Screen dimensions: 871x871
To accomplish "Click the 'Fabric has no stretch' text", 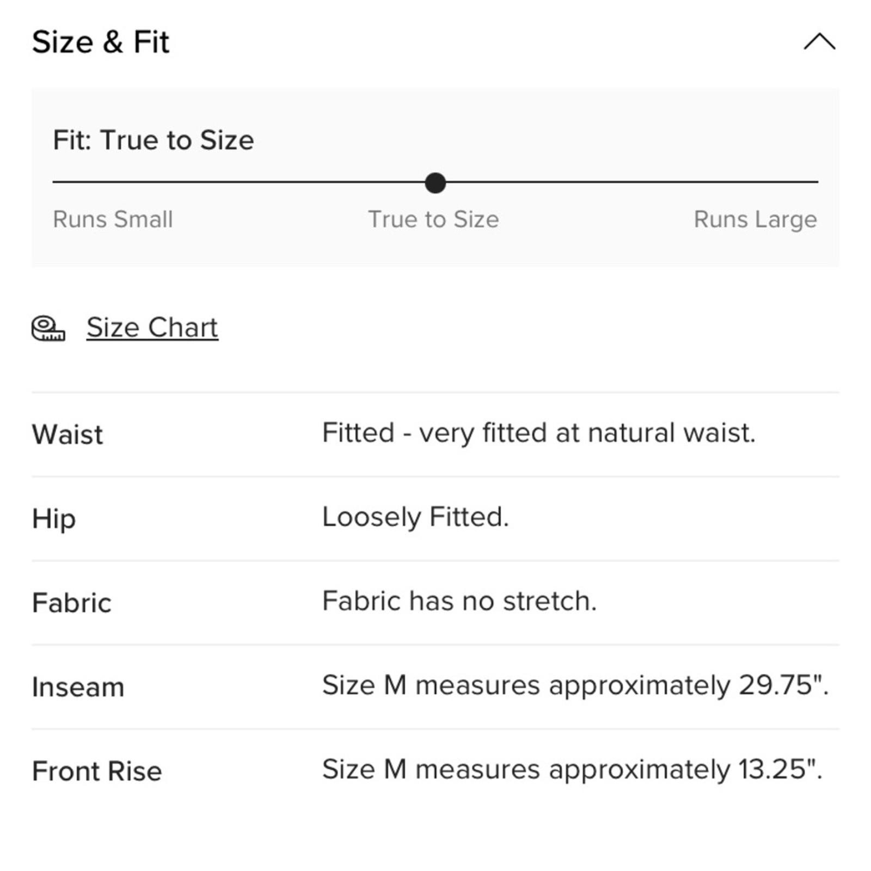I will pos(459,601).
